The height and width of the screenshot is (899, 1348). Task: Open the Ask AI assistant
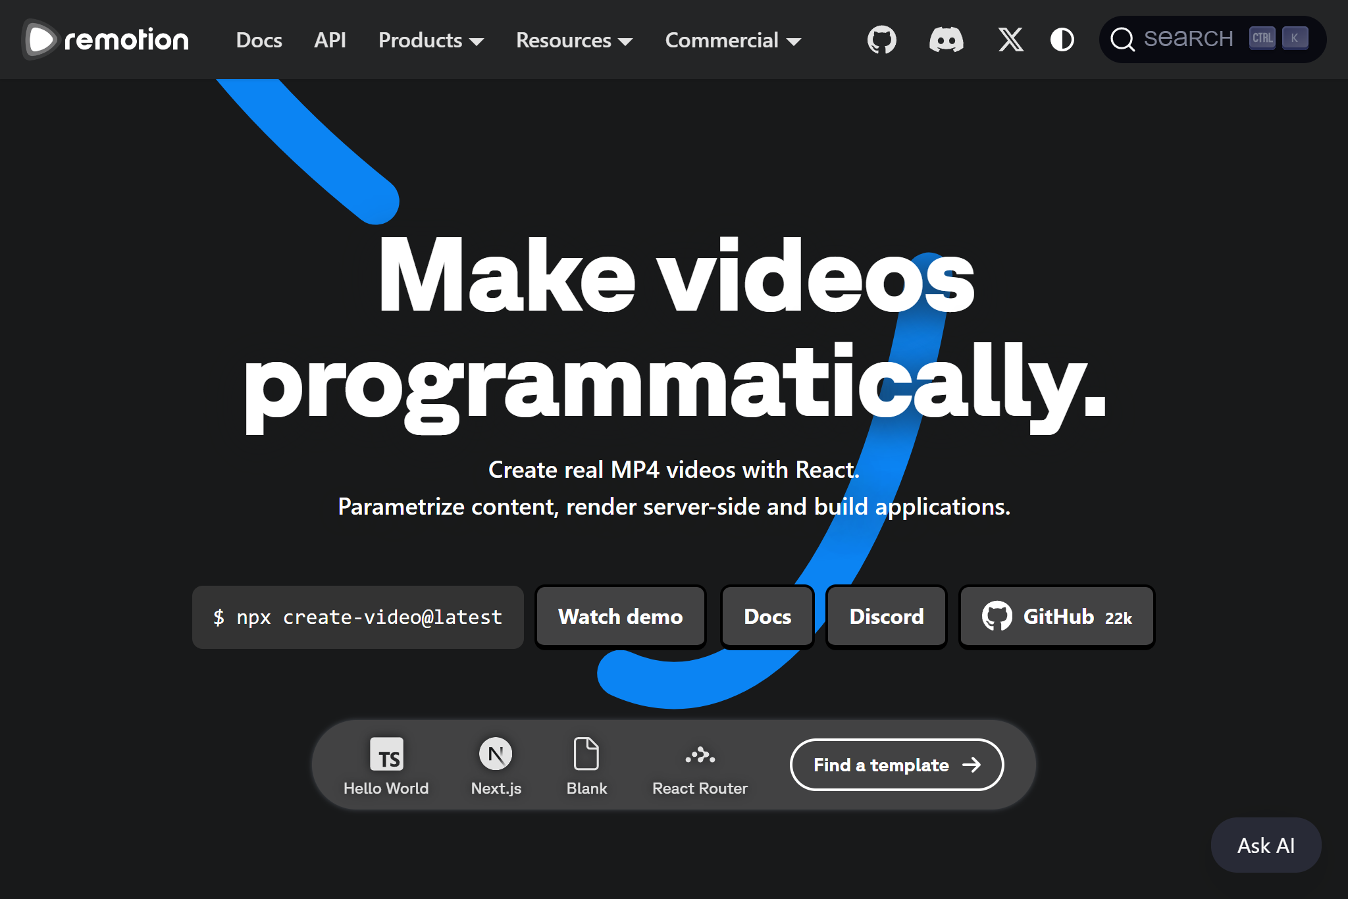tap(1265, 845)
